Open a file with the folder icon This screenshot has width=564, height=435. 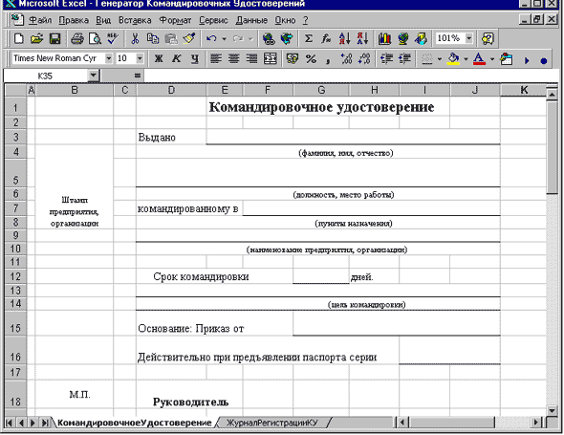click(36, 38)
